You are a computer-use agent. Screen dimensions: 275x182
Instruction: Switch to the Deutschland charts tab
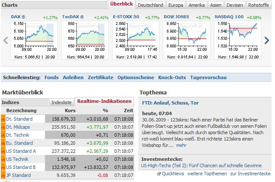pyautogui.click(x=150, y=5)
